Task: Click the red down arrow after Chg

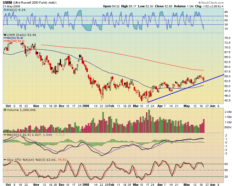Action: [x=222, y=6]
